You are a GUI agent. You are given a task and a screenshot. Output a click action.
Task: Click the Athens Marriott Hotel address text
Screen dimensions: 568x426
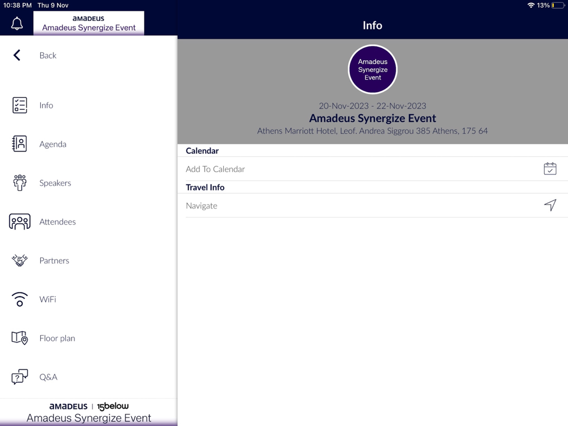pyautogui.click(x=373, y=131)
